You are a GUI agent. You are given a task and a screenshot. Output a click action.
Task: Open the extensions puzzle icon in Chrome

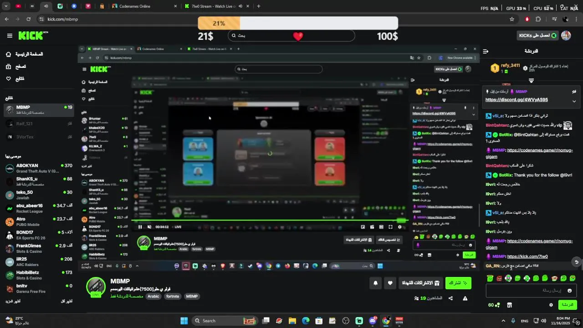538,19
